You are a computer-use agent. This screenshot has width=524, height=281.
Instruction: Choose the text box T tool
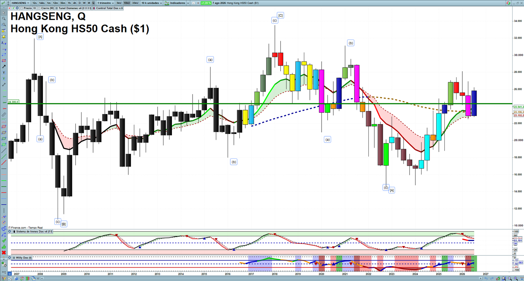(4, 73)
